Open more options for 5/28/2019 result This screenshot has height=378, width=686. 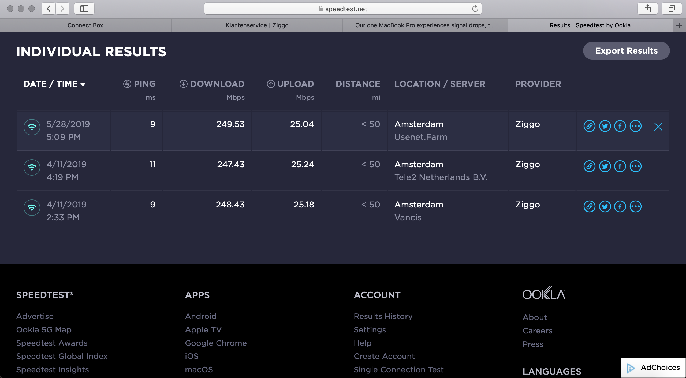[636, 126]
